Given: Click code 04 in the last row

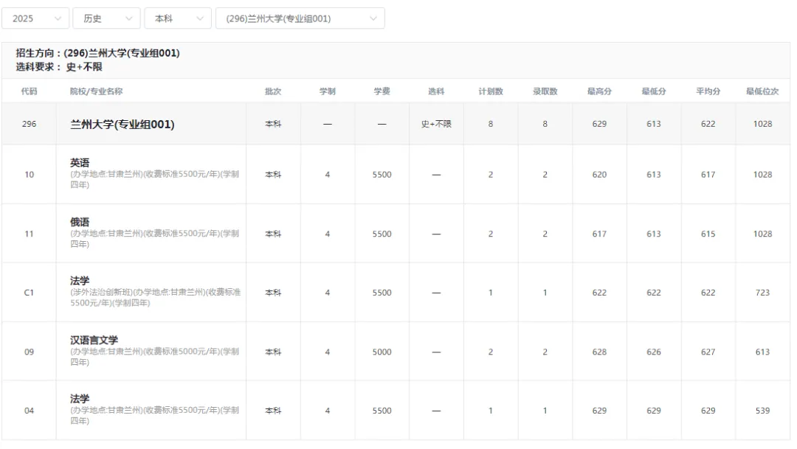Looking at the screenshot, I should click(29, 411).
